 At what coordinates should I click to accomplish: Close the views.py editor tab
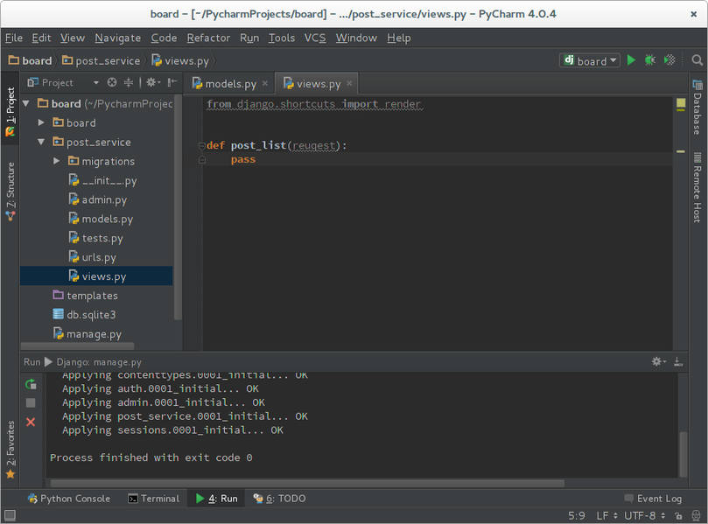tap(349, 83)
